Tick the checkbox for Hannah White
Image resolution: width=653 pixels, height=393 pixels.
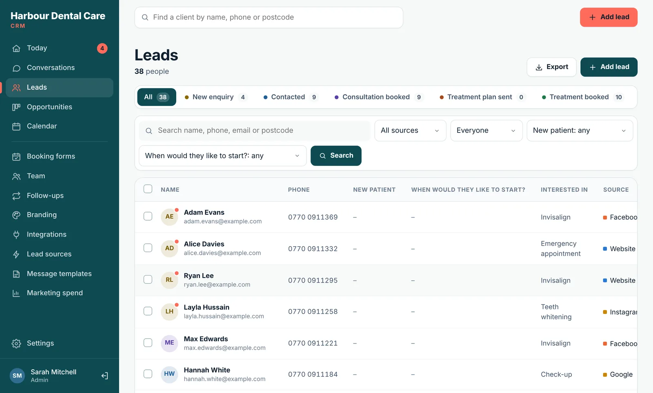(148, 374)
